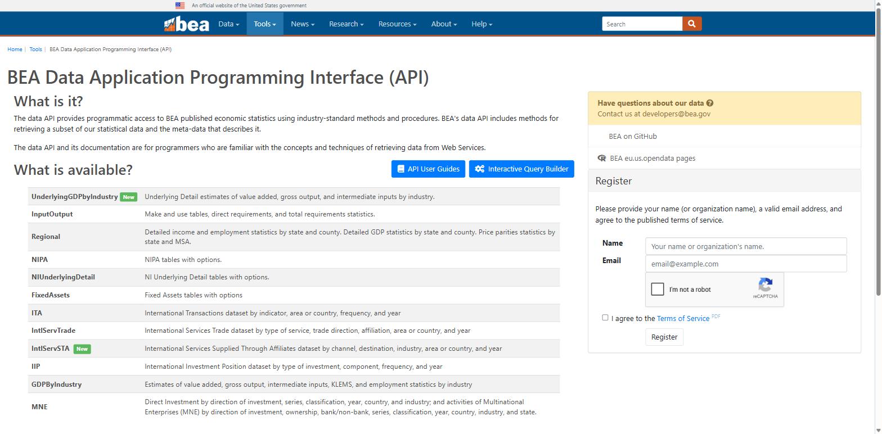Select IIP dataset name

pos(35,367)
